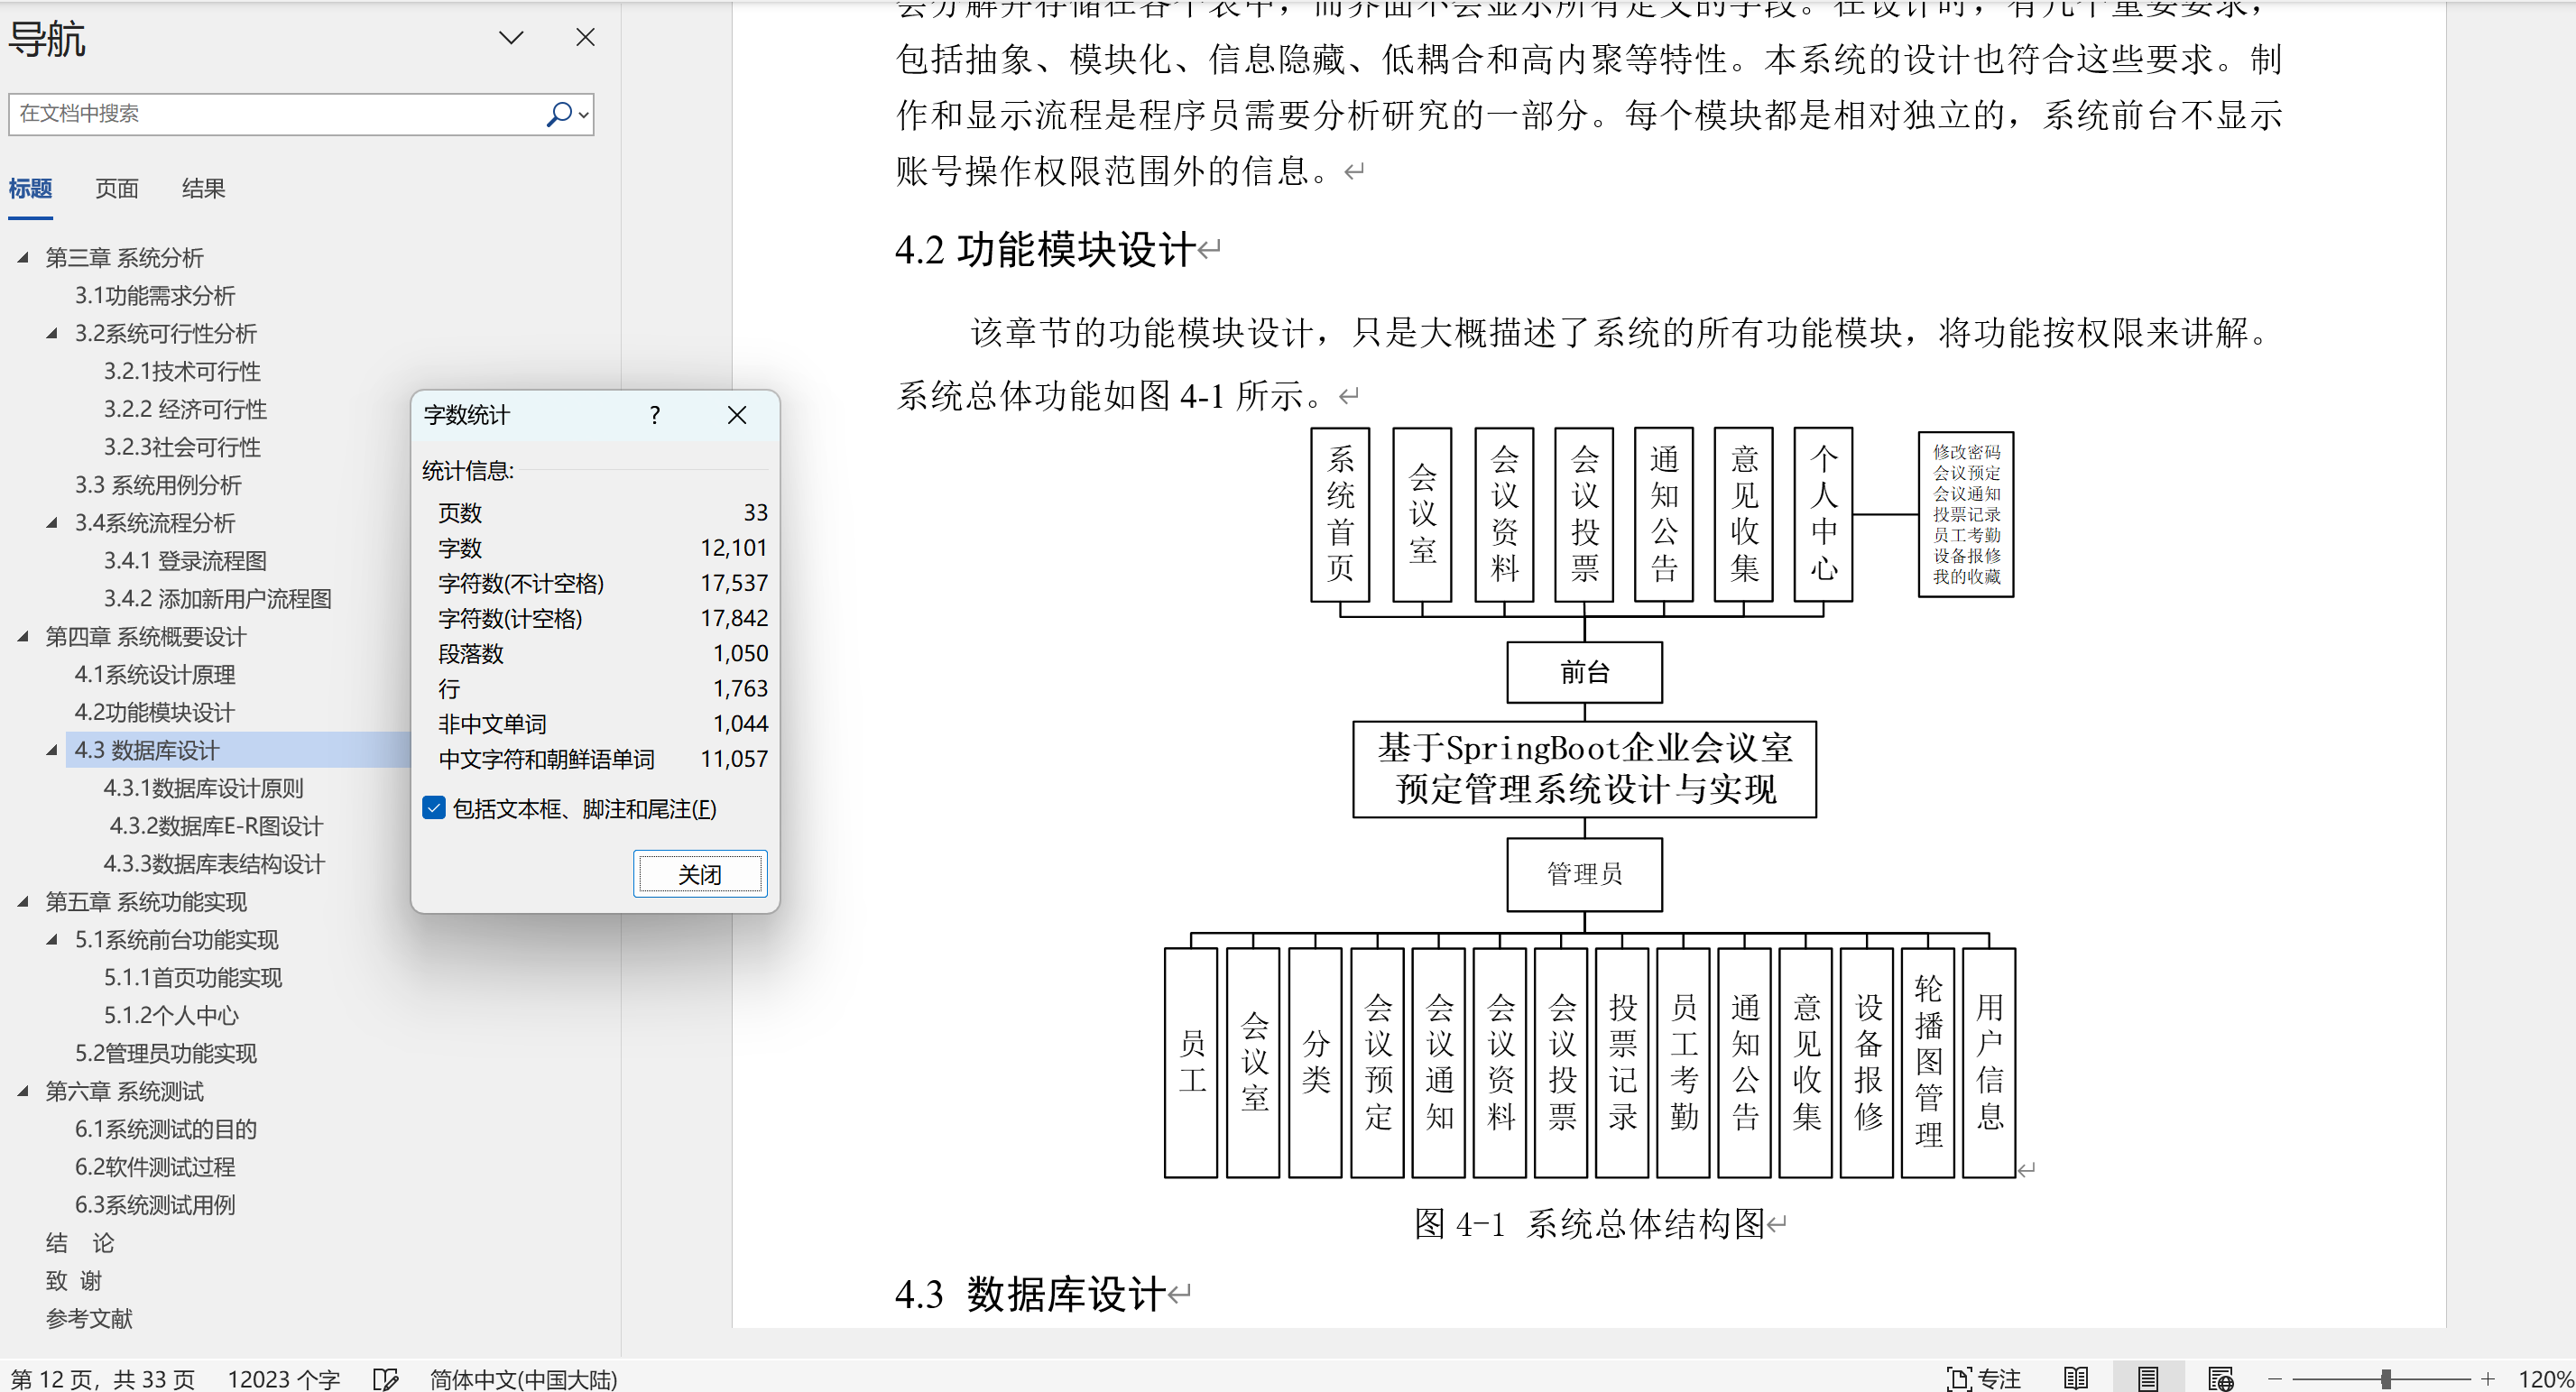Go to heading 4.3.3数据库表结构设计
The height and width of the screenshot is (1392, 2576).
point(214,864)
